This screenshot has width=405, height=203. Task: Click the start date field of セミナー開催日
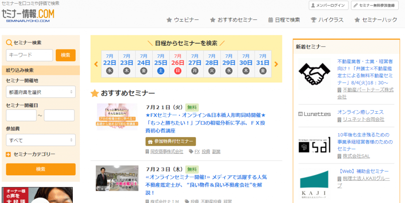(x=21, y=115)
